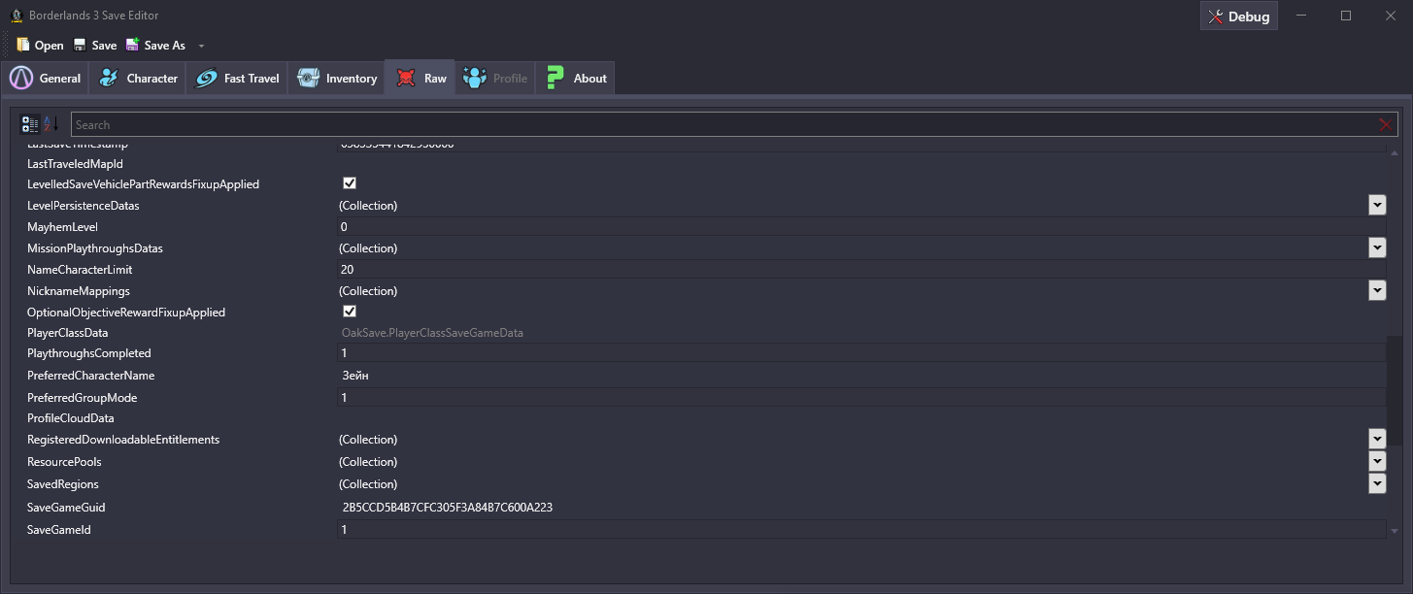Select the ProfileCloudData property label

71,418
